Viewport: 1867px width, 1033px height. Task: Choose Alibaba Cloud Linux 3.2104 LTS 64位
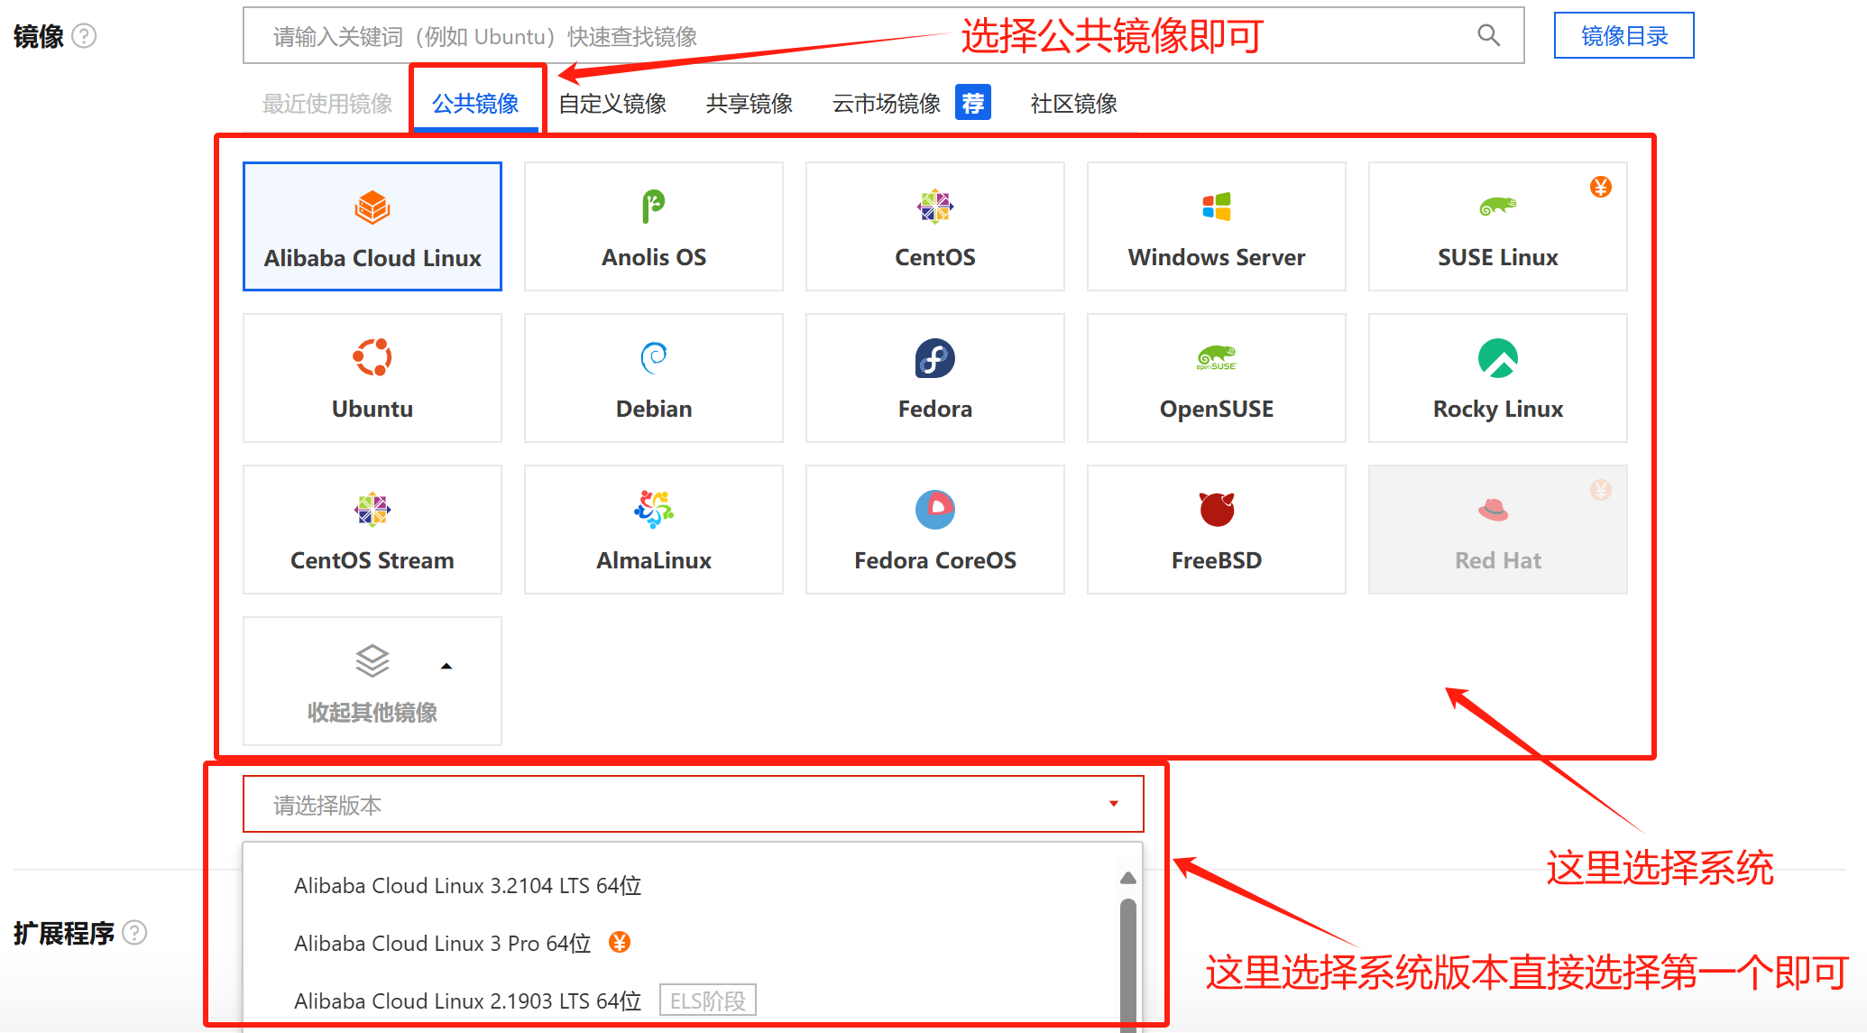click(x=467, y=885)
